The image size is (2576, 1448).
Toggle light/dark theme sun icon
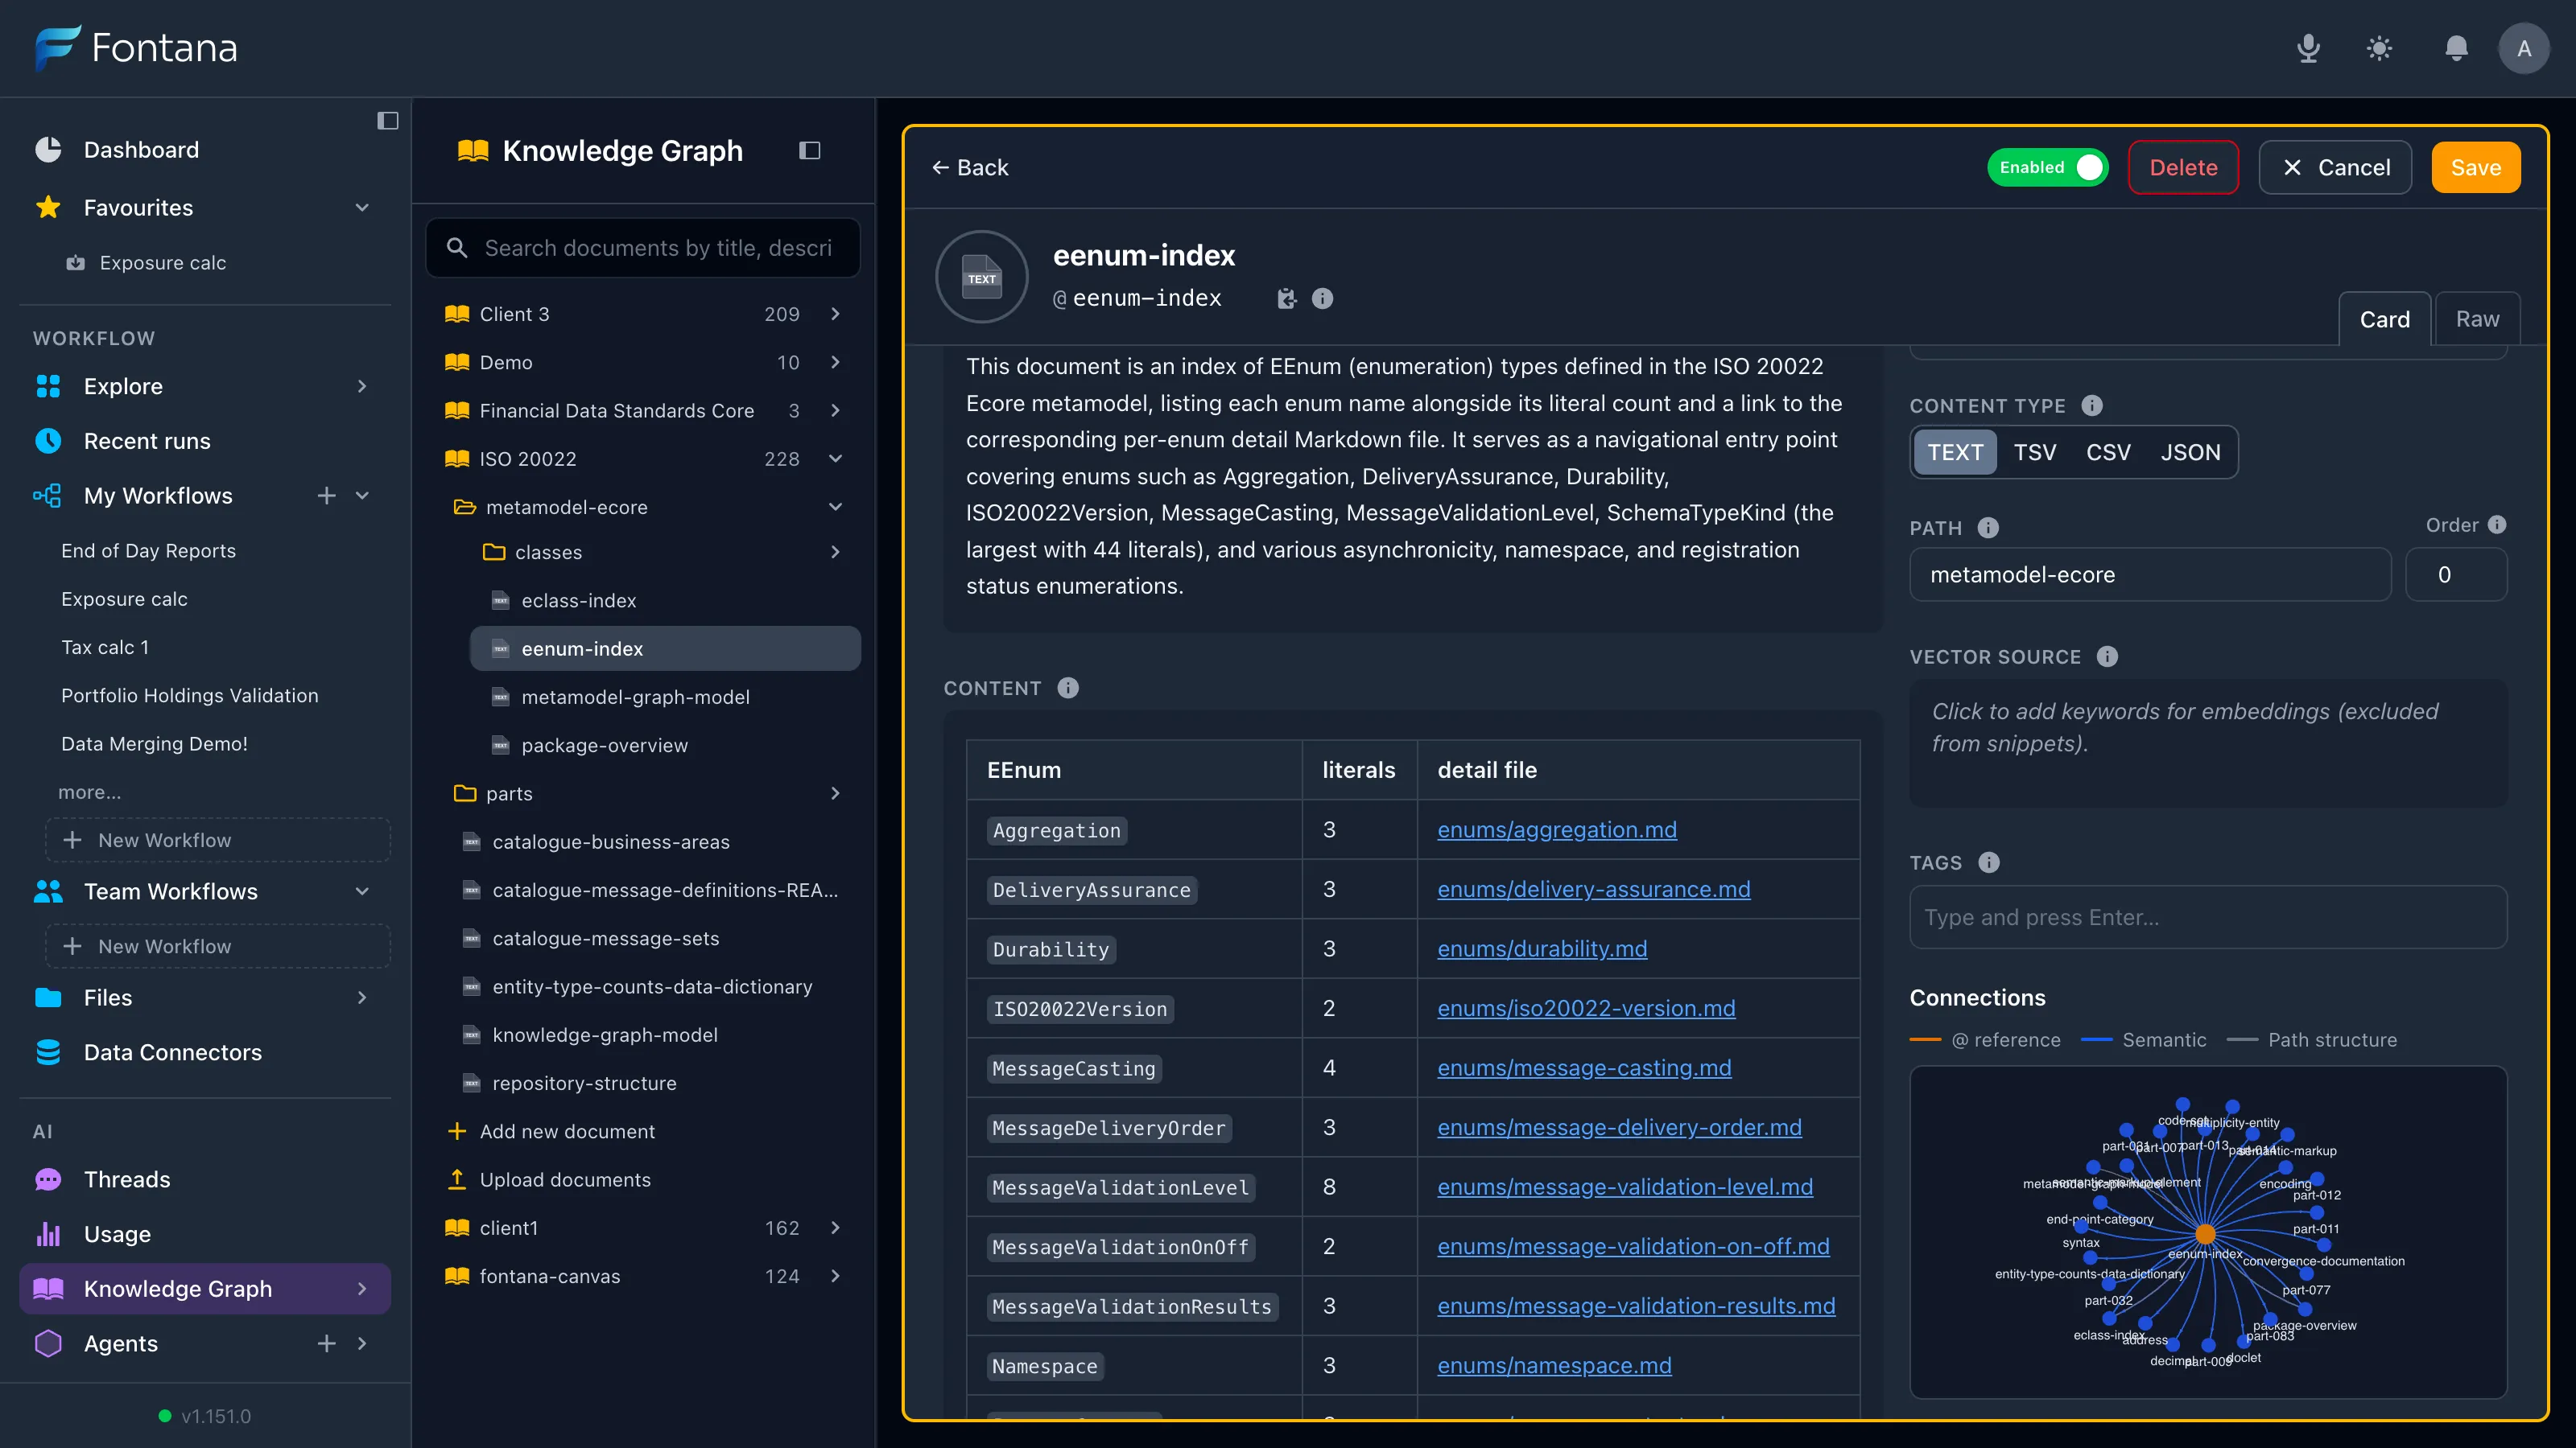tap(2380, 48)
